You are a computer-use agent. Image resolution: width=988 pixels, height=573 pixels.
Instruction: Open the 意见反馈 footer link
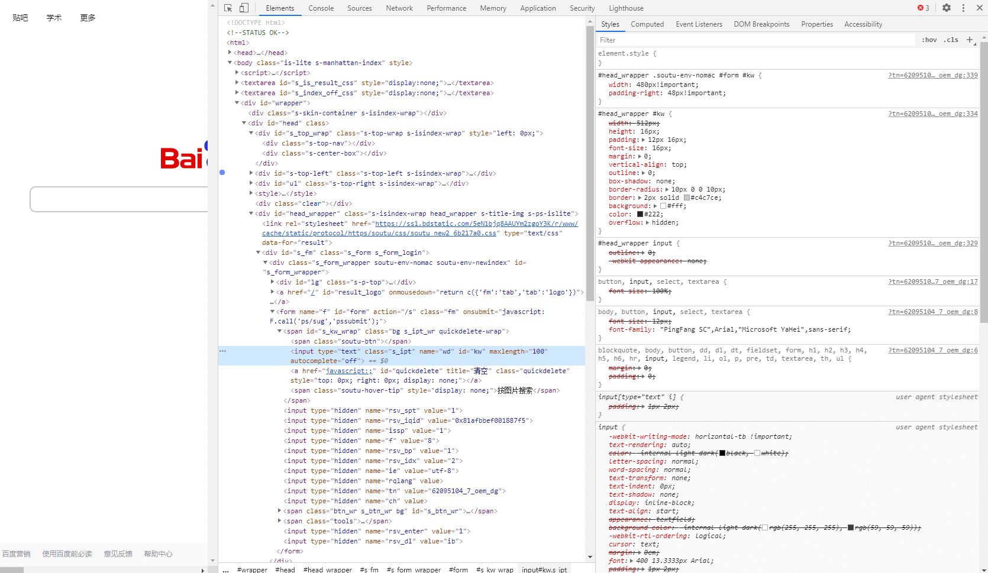118,554
